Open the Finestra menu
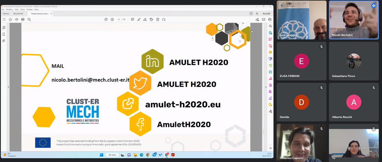The height and width of the screenshot is (162, 382). pyautogui.click(x=30, y=10)
